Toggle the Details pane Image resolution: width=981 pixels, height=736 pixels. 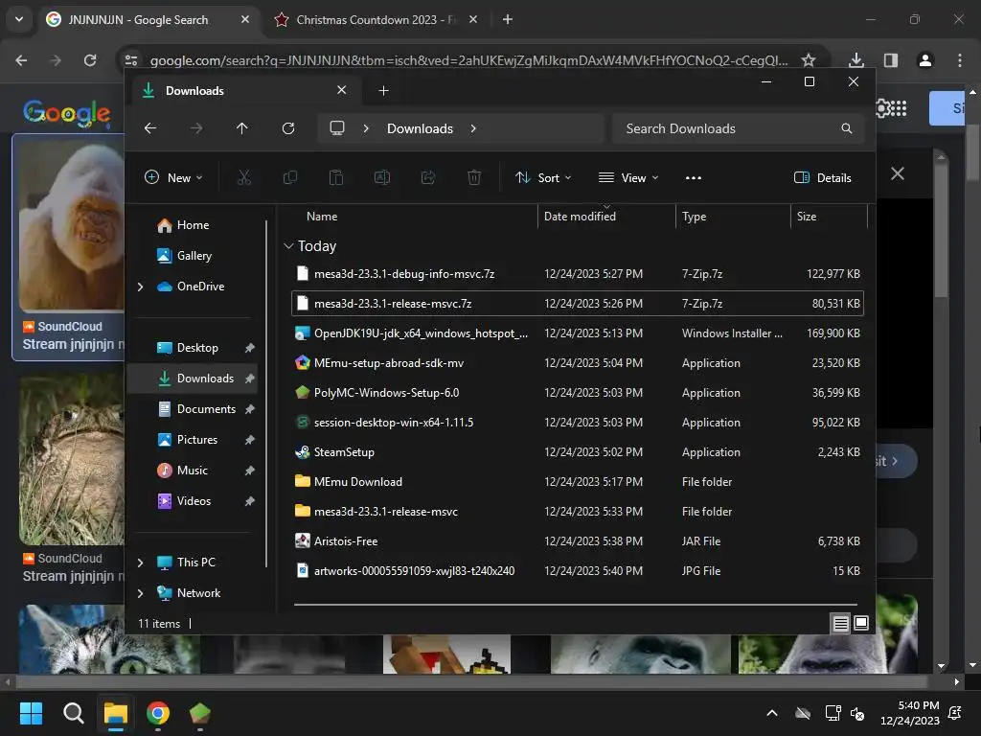click(822, 177)
